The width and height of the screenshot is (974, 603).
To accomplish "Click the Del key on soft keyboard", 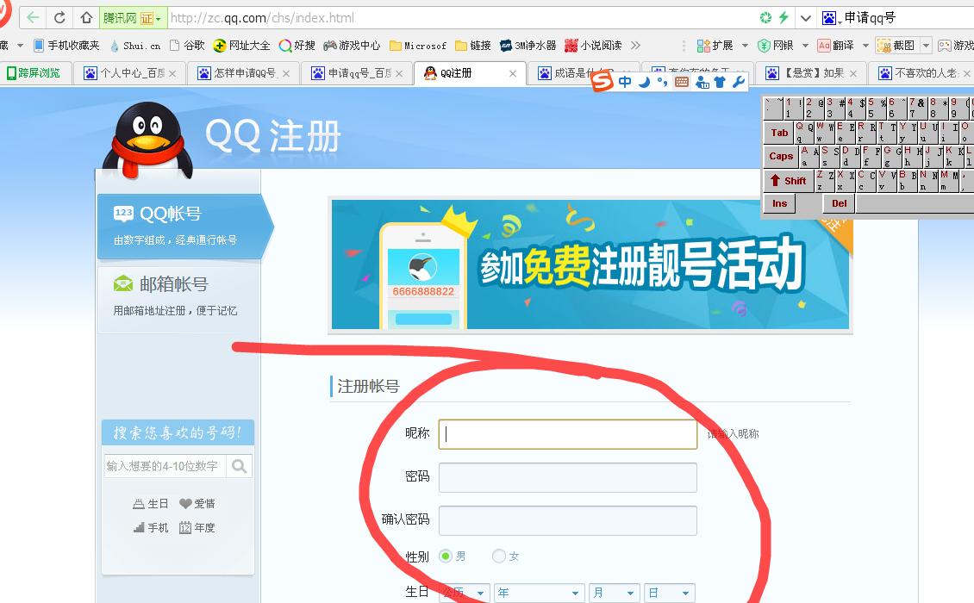I will click(x=840, y=203).
